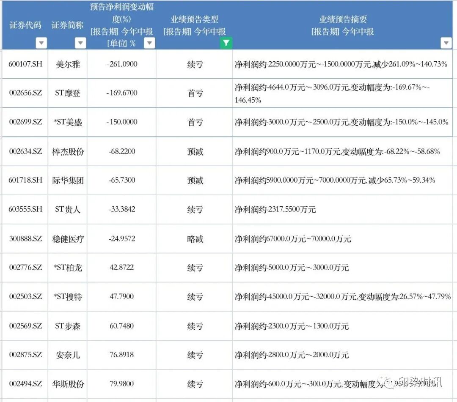Select cell 600107.SH
The image size is (457, 402).
click(25, 64)
